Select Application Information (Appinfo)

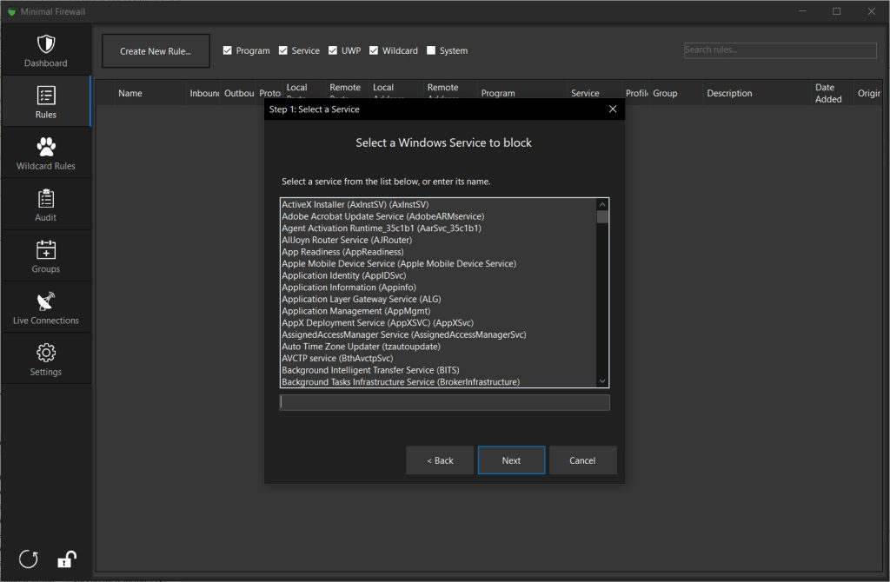pyautogui.click(x=438, y=288)
